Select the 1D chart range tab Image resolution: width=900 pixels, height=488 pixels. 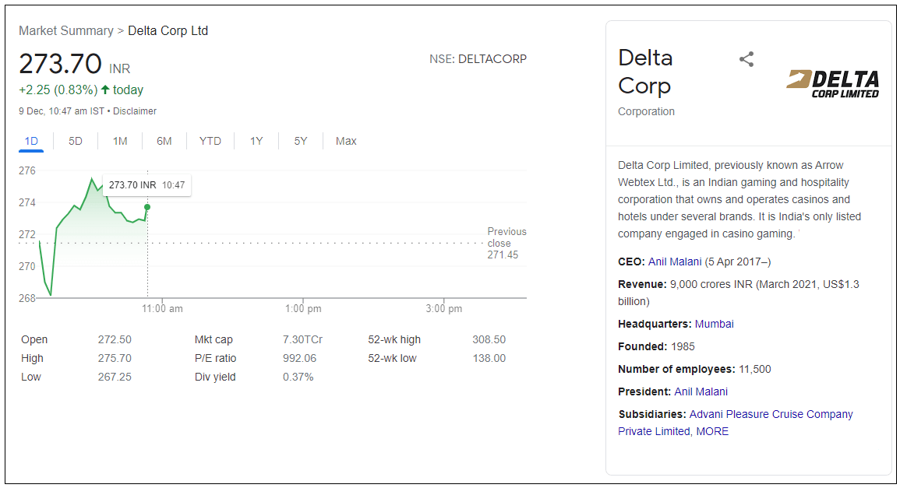pos(31,141)
